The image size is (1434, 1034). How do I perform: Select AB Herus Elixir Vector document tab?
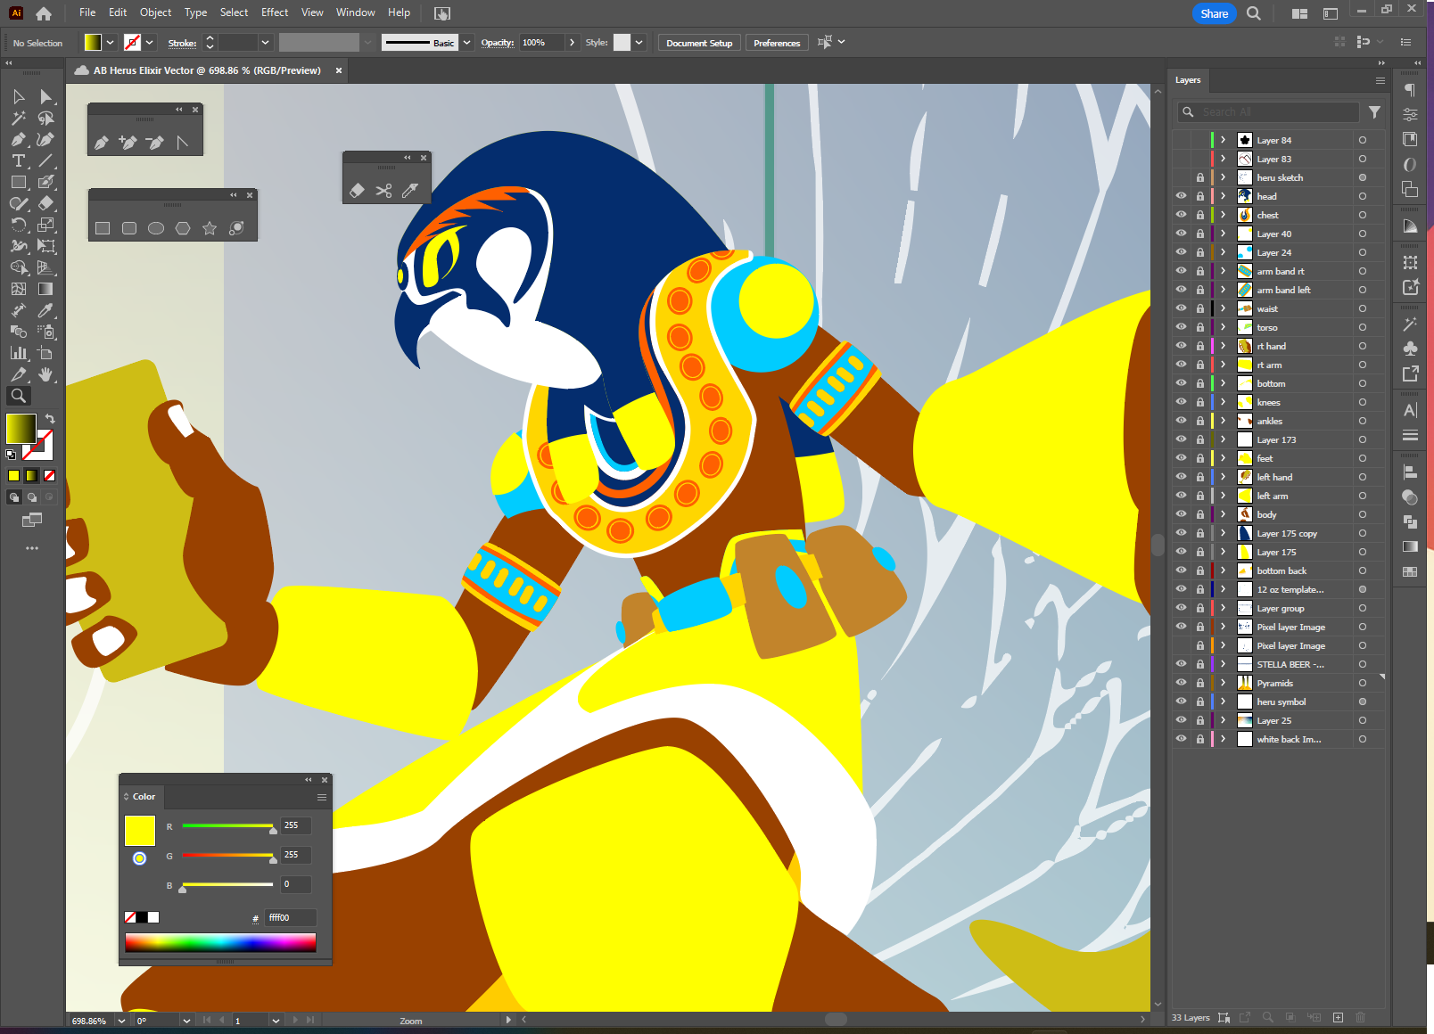click(x=207, y=70)
